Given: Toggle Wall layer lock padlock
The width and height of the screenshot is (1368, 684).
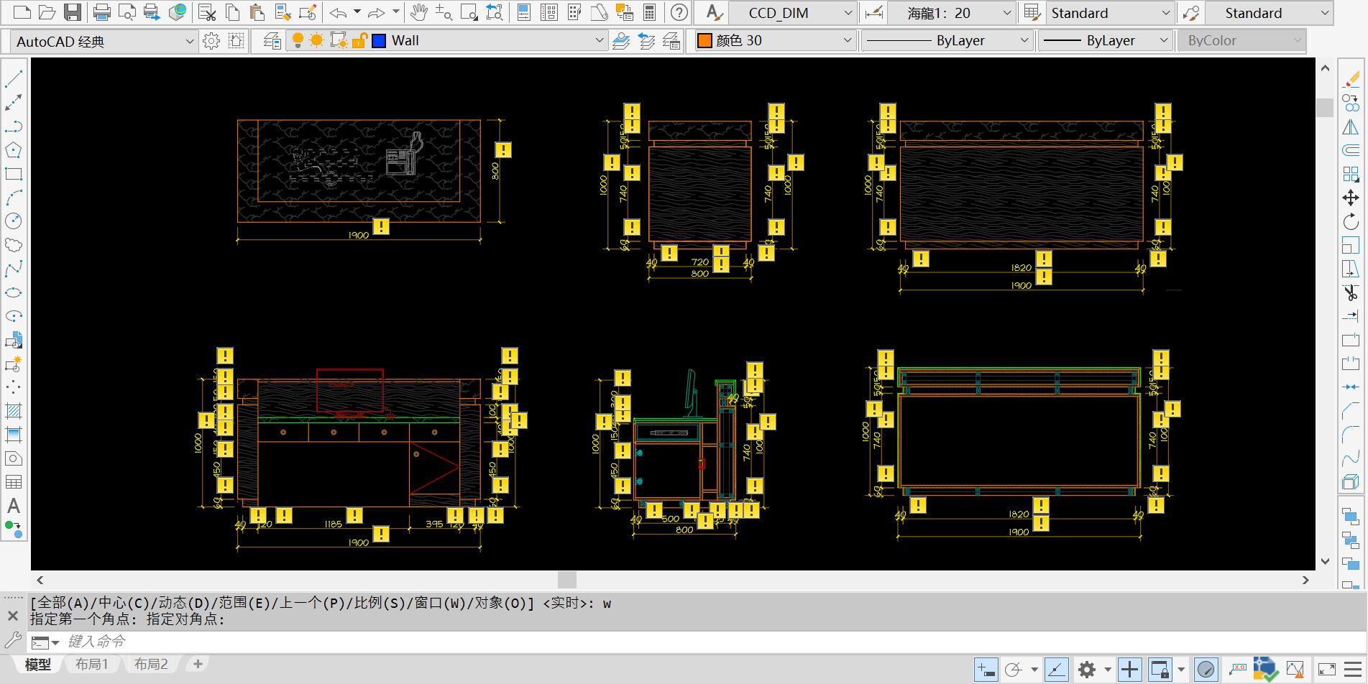Looking at the screenshot, I should pos(360,41).
